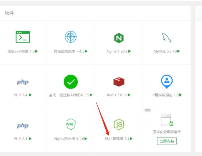Click the 堡塔企业级防篡改 lock window icon
This screenshot has width=202, height=156.
pyautogui.click(x=167, y=120)
